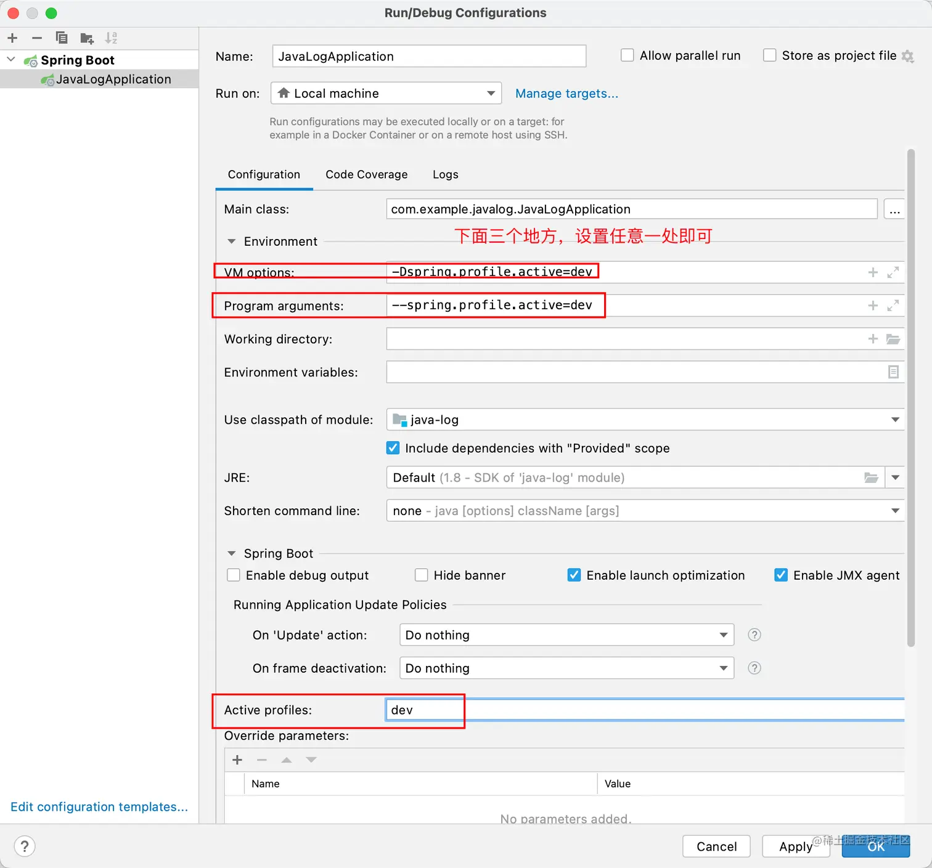The width and height of the screenshot is (932, 868).
Task: Insert macro in Program arguments field
Action: click(x=873, y=306)
